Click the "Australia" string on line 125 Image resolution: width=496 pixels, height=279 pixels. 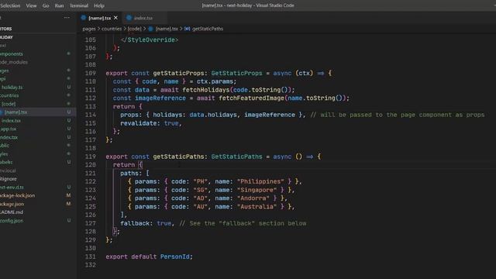257,207
